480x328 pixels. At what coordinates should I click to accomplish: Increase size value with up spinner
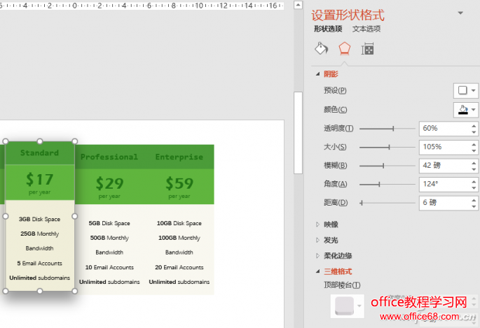click(474, 144)
